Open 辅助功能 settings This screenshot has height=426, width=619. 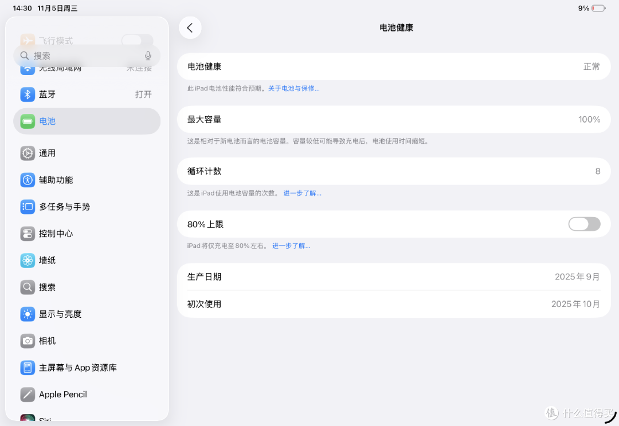(87, 180)
